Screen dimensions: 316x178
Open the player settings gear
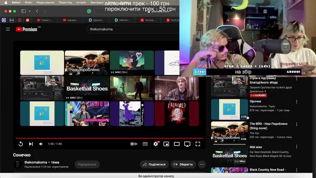tap(156, 144)
